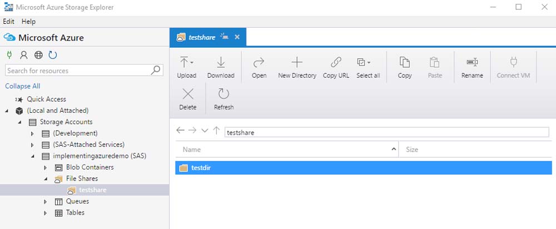The width and height of the screenshot is (556, 229).
Task: Click the Download toolbar button
Action: point(221,67)
